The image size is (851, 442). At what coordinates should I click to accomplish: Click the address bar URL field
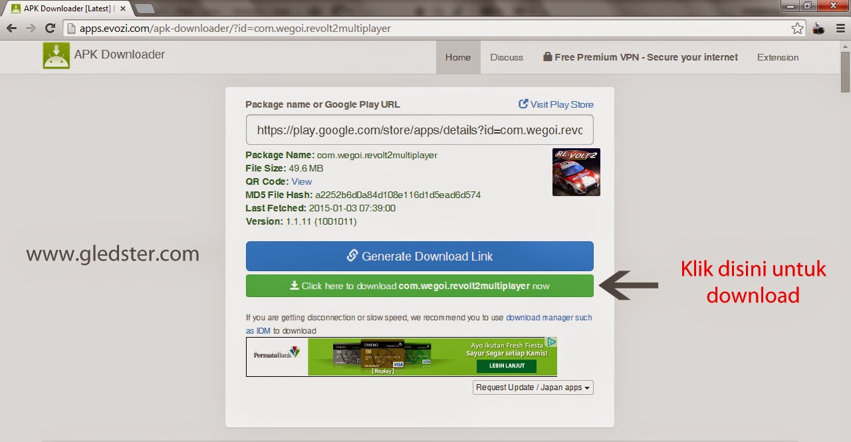(x=425, y=29)
